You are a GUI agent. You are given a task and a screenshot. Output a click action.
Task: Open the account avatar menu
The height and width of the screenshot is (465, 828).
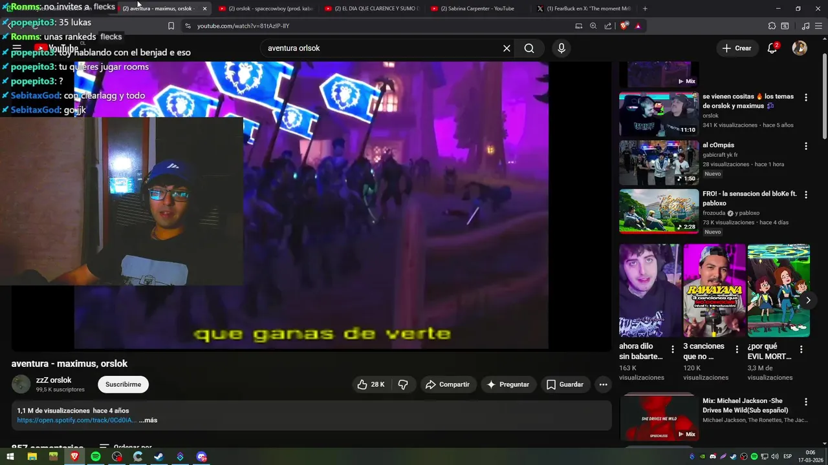(800, 48)
